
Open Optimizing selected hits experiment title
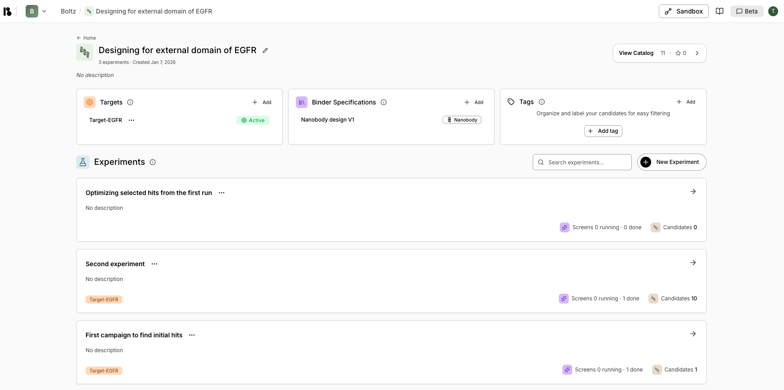tap(149, 193)
